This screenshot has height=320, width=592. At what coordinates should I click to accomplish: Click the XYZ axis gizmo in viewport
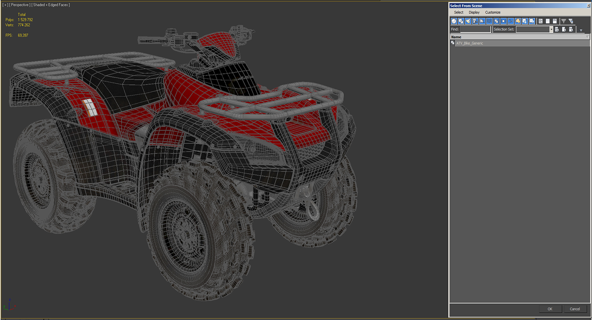click(9, 305)
